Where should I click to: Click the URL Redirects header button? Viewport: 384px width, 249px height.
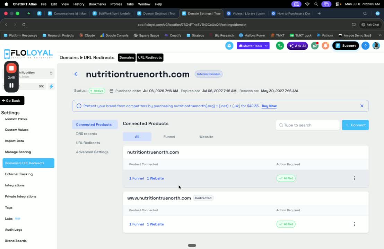pyautogui.click(x=150, y=57)
